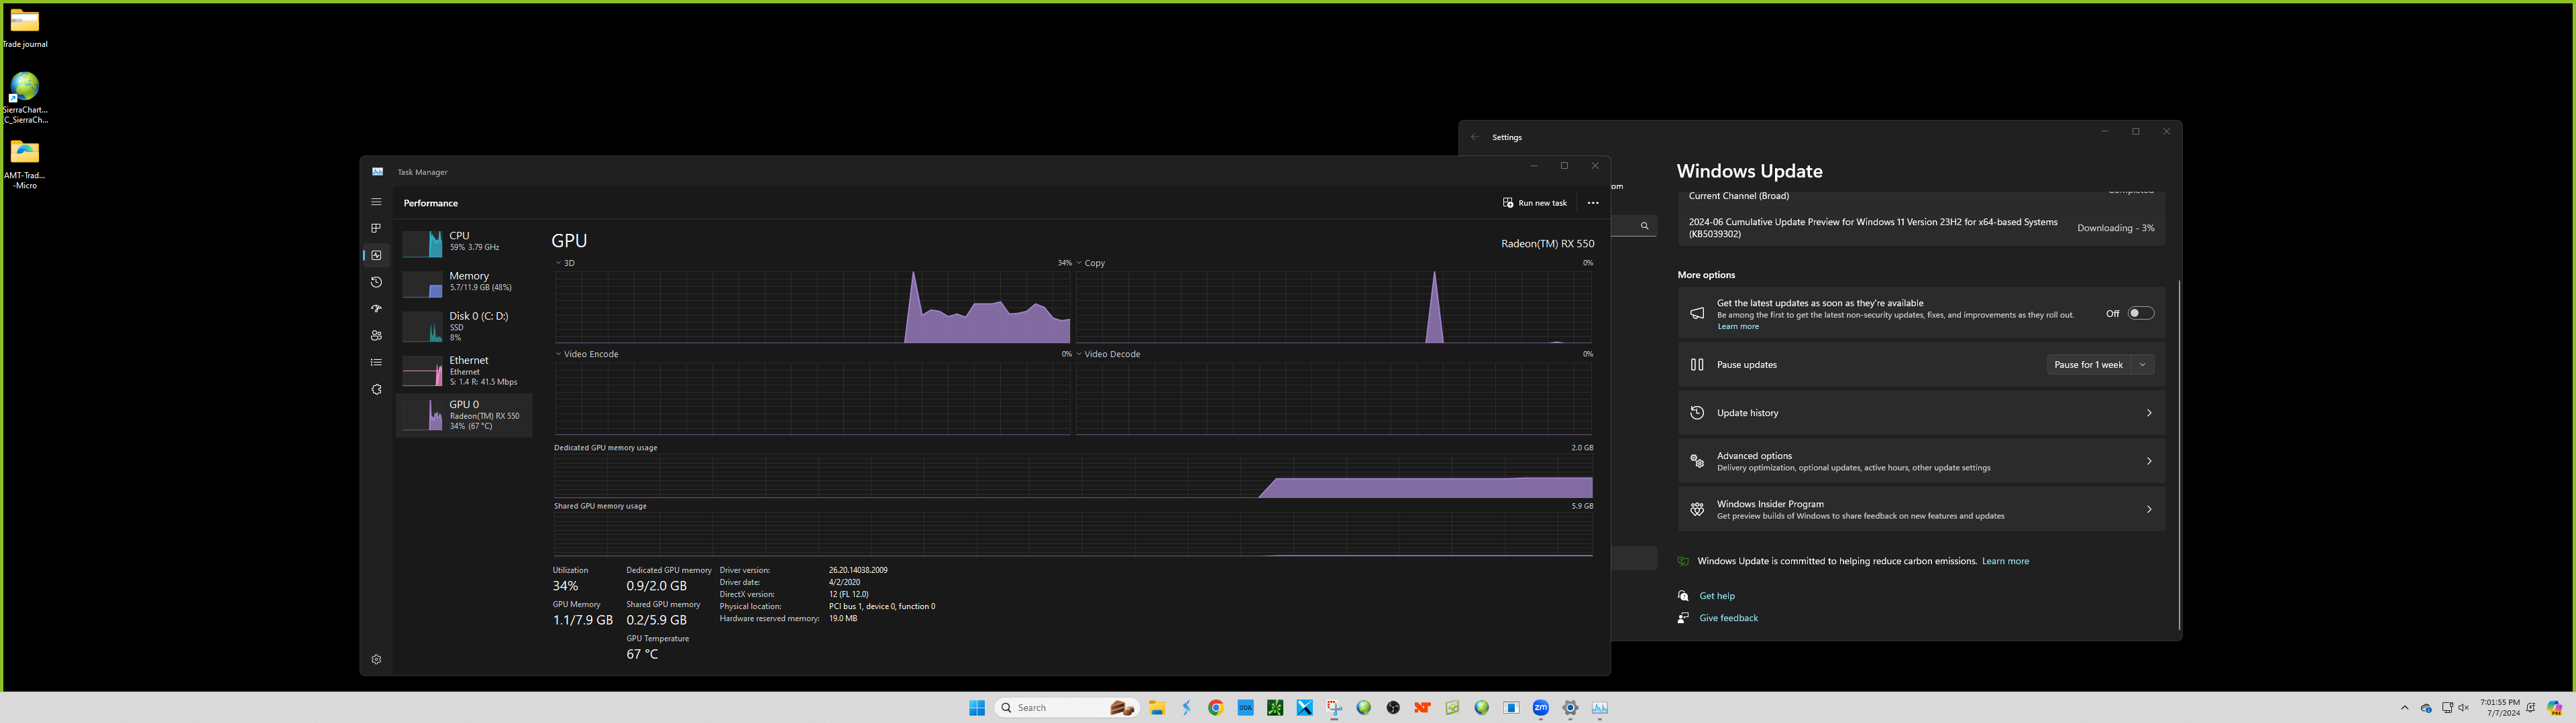The image size is (2576, 723).
Task: Select the Performance page icon in sidebar
Action: pos(376,256)
